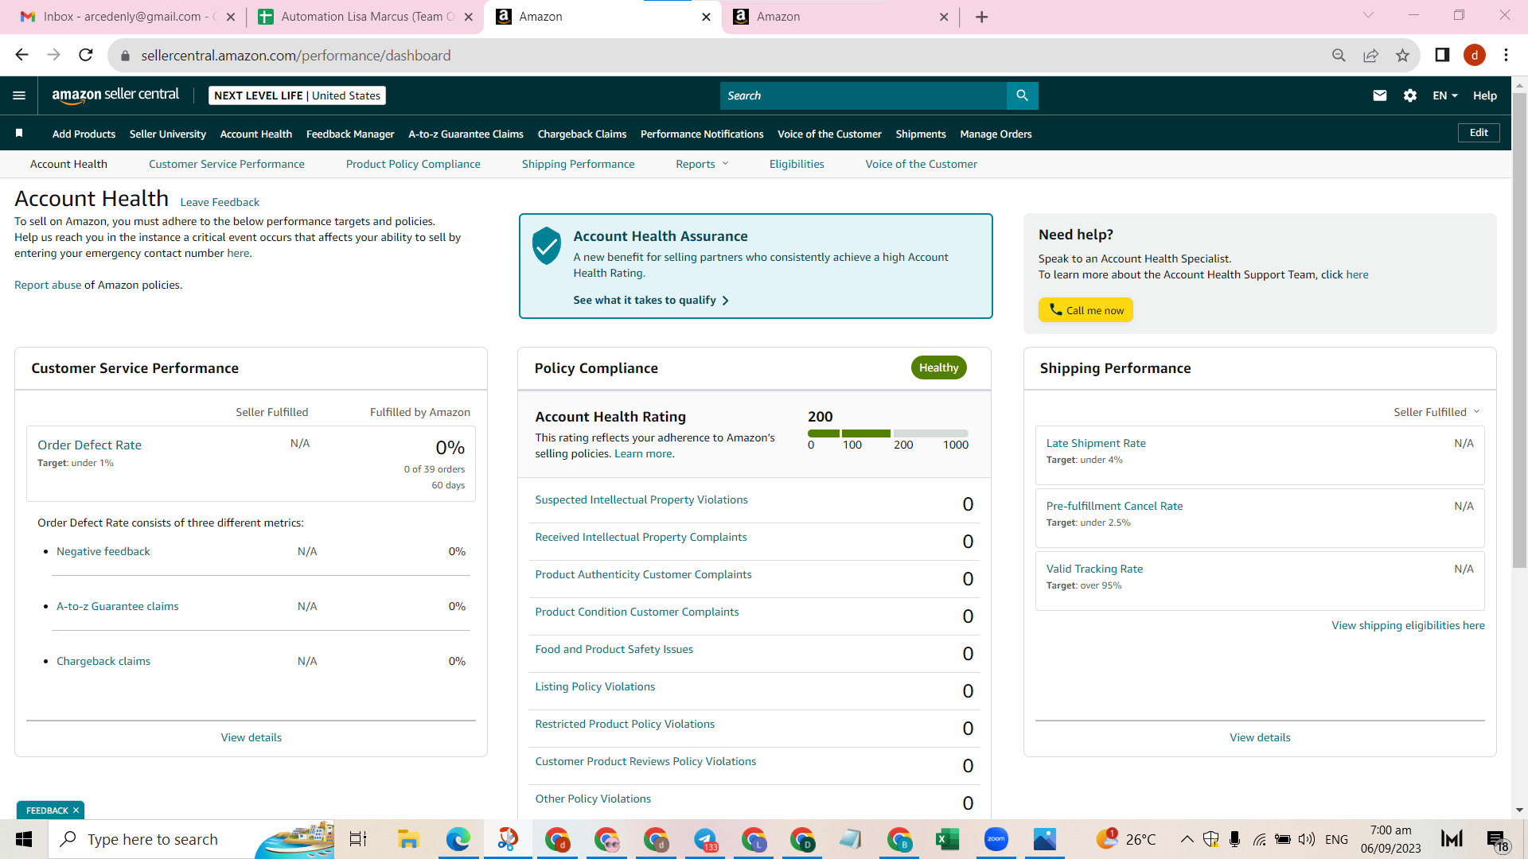Open Product Policy Compliance tab
Viewport: 1528px width, 859px height.
(x=413, y=164)
